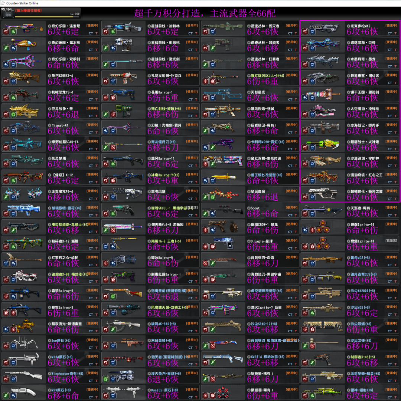401x401 pixels.
Task: Click the CT label on 凛风Balrog-11
Action: click(190, 166)
